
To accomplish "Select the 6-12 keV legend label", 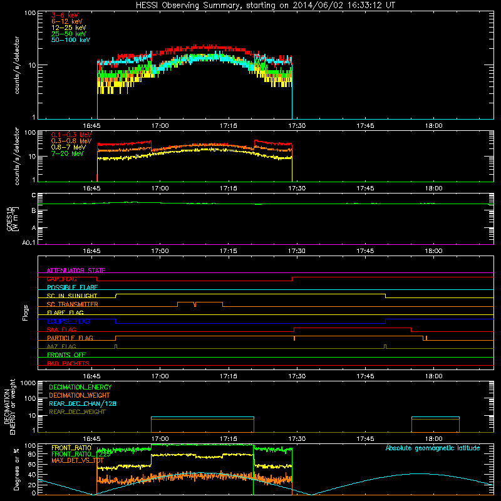I will [67, 21].
